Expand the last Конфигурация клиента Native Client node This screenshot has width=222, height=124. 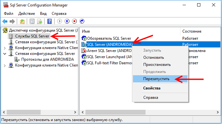click(x=5, y=66)
